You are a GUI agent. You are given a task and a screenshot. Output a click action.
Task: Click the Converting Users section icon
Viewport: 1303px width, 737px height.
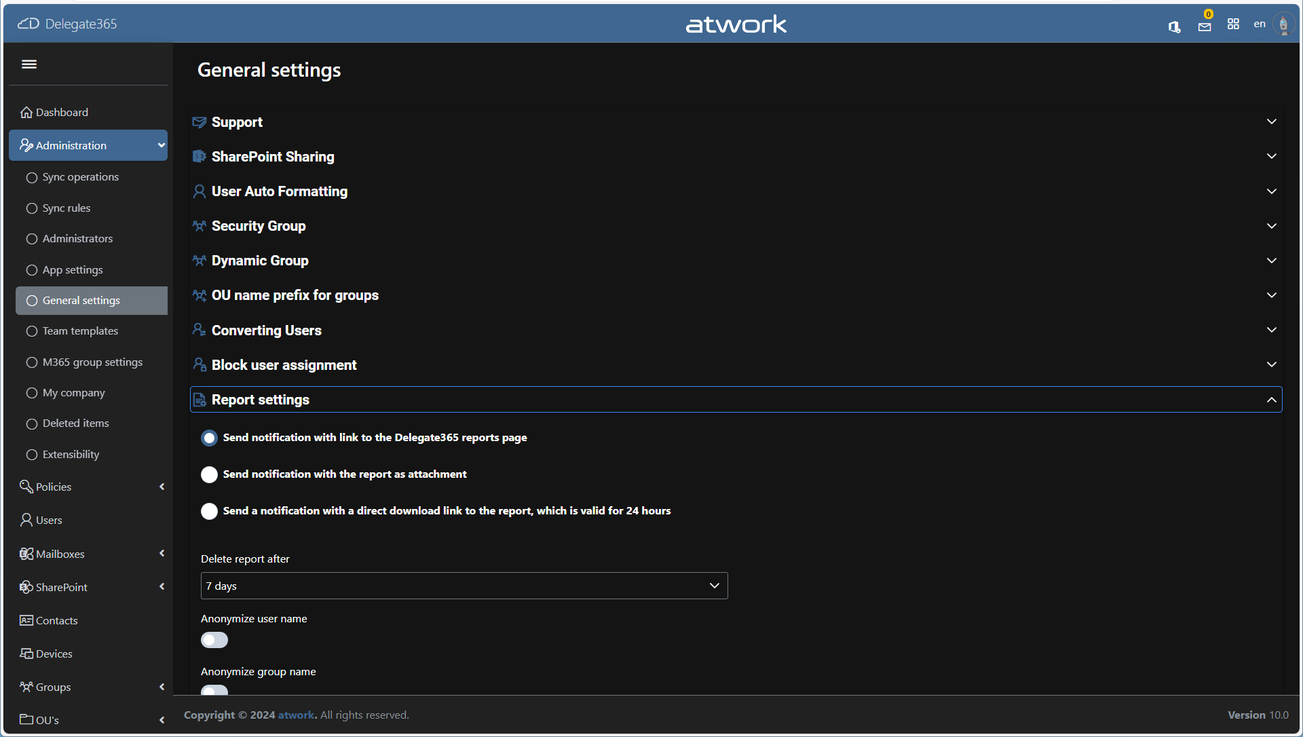pyautogui.click(x=200, y=330)
